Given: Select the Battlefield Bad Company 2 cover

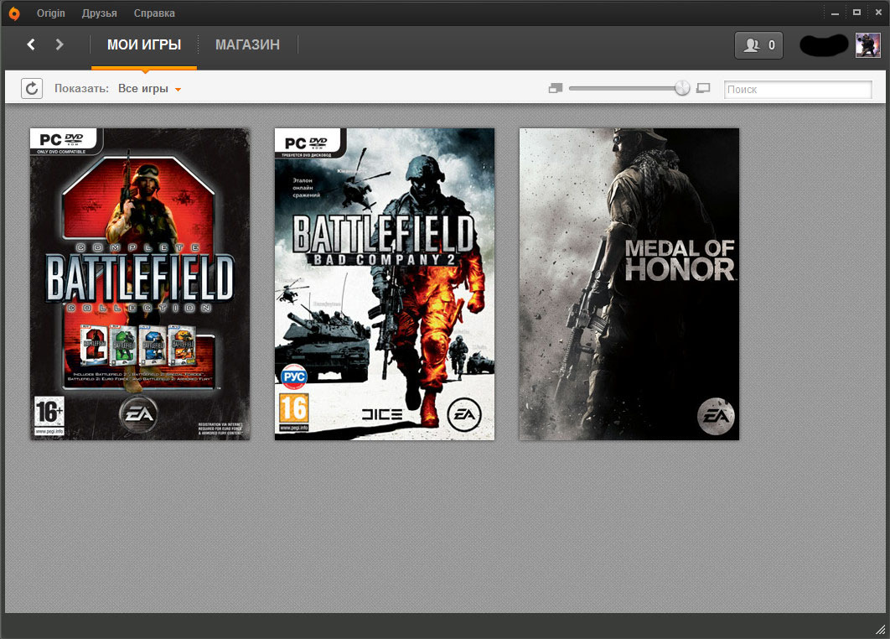Looking at the screenshot, I should [x=385, y=284].
